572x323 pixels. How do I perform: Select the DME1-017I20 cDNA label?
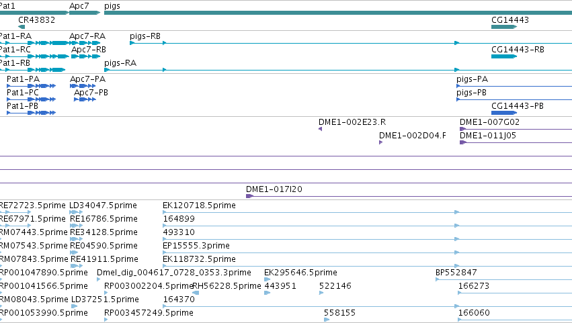pyautogui.click(x=274, y=189)
